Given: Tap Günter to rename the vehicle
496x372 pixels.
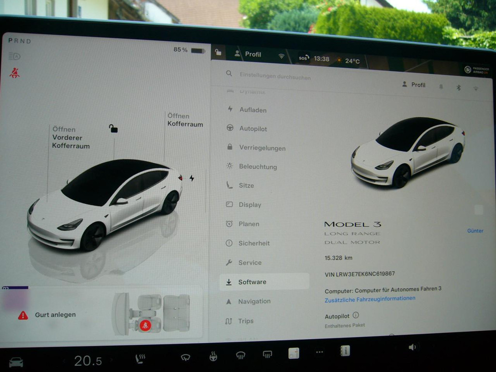Looking at the screenshot, I should (x=475, y=231).
